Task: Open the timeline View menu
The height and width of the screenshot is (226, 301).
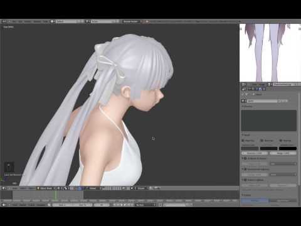Action: click(15, 205)
